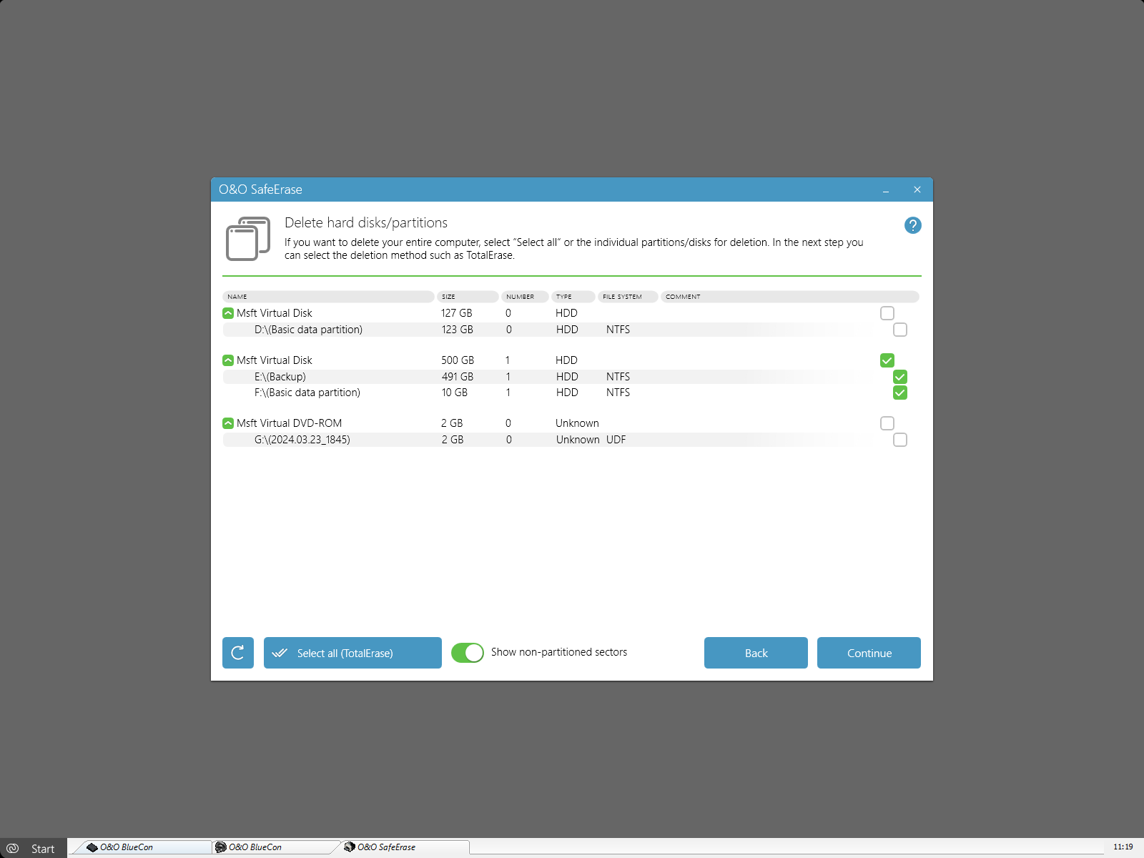Click the 123 GB size value
1144x858 pixels.
[457, 330]
